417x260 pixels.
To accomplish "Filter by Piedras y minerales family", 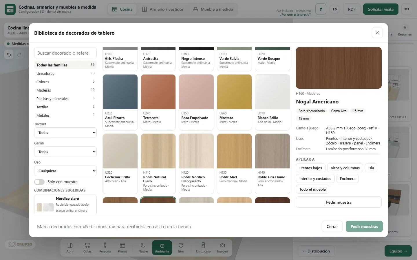I will click(65, 99).
